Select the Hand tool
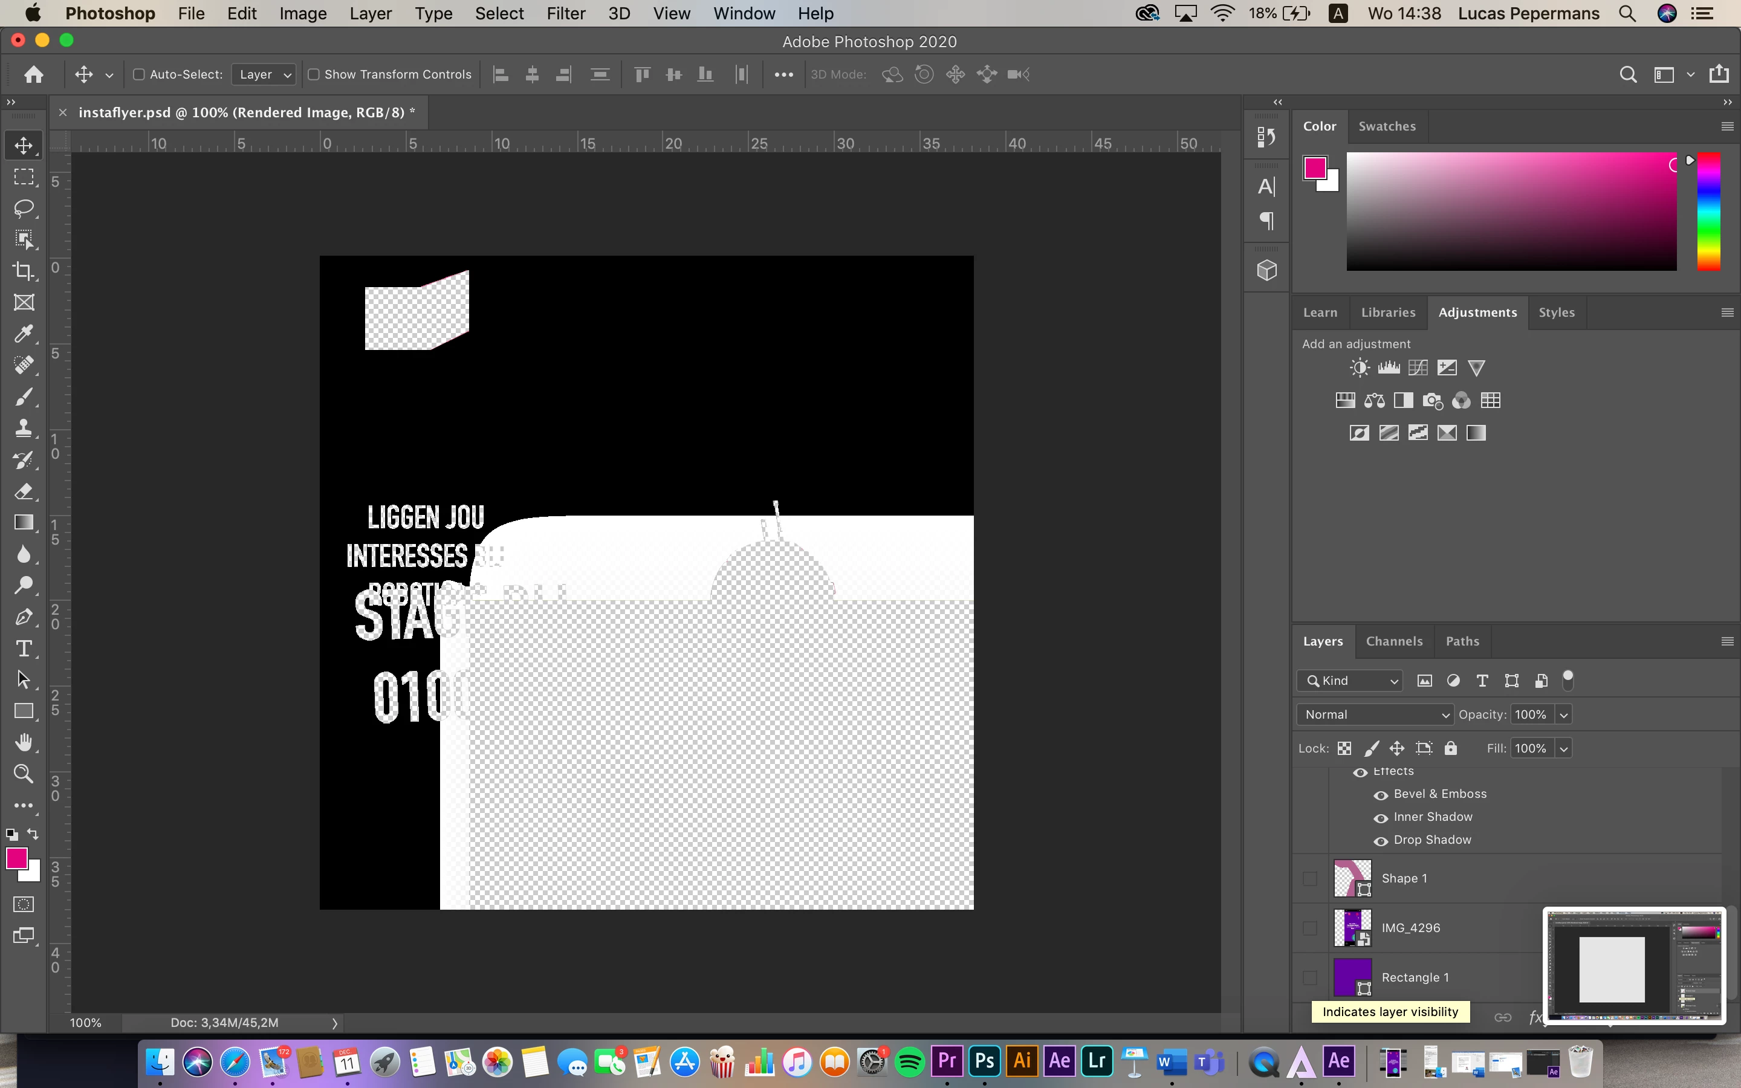 click(x=24, y=742)
